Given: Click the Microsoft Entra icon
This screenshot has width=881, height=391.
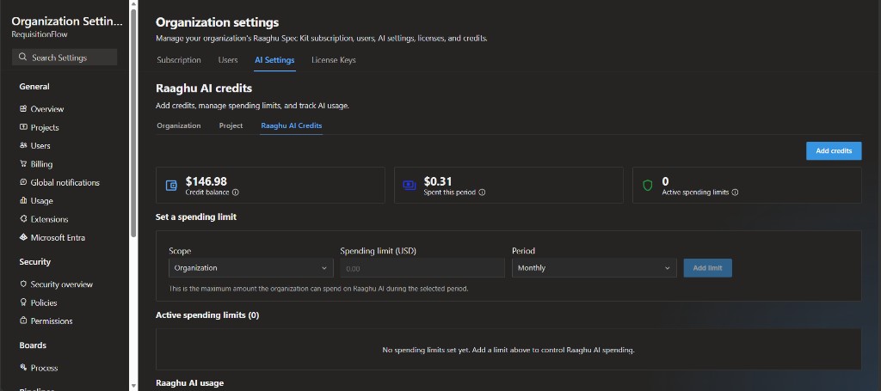Looking at the screenshot, I should tap(23, 237).
